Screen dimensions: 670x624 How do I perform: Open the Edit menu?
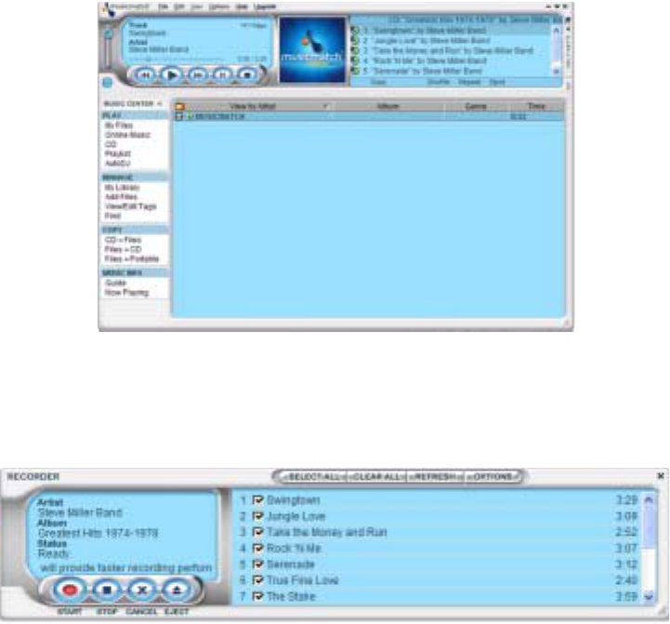(179, 7)
